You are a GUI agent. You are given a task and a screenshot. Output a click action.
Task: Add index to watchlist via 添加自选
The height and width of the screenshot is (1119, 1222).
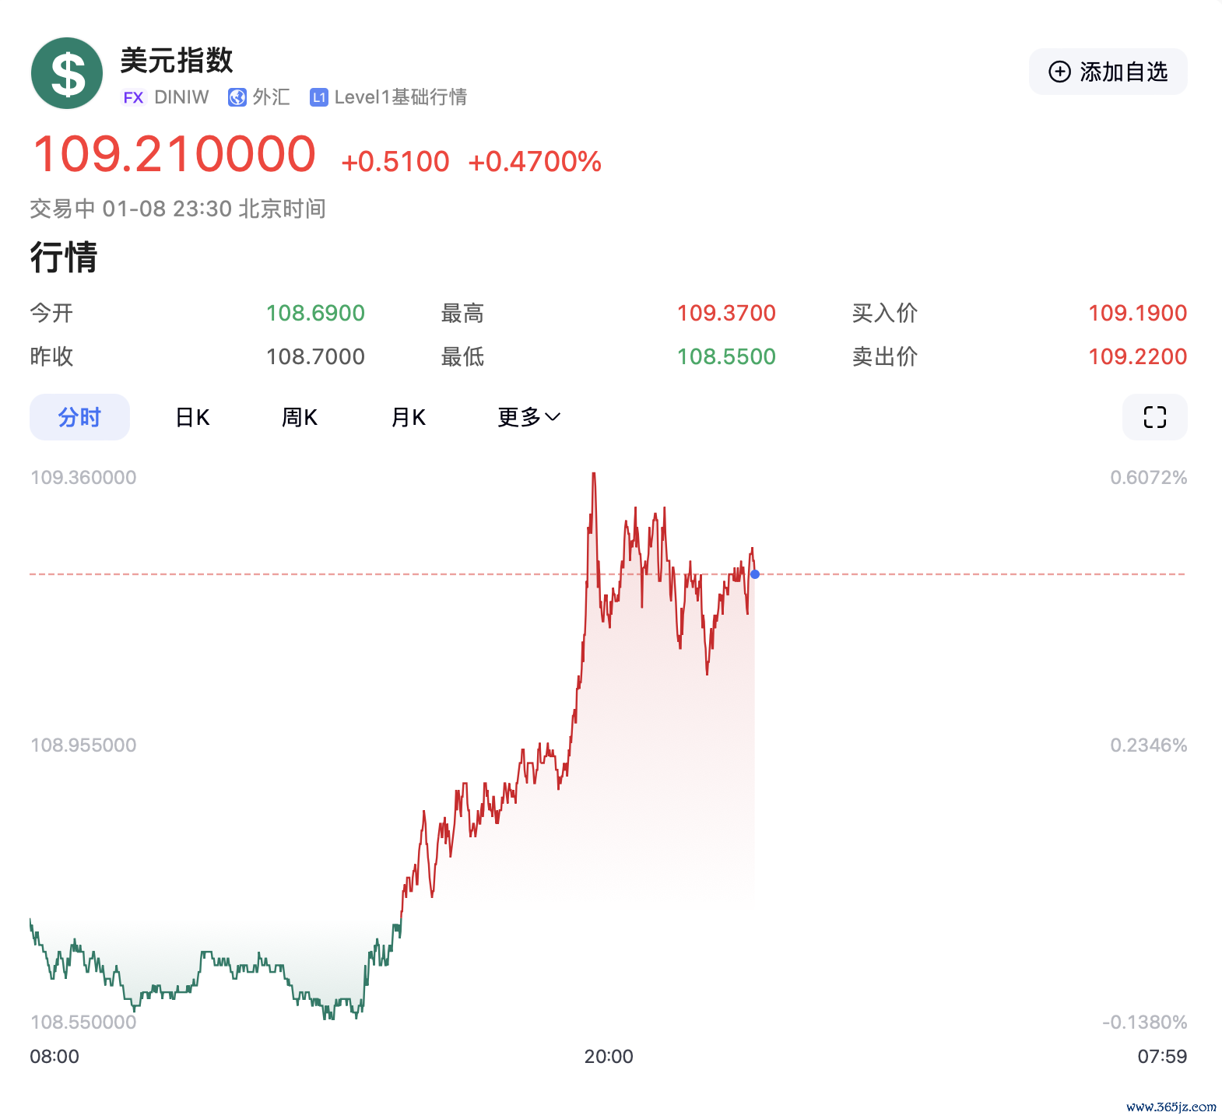pyautogui.click(x=1108, y=72)
